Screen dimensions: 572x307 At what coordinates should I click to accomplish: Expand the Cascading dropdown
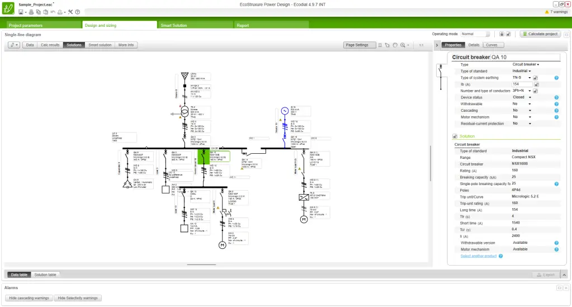522,110
